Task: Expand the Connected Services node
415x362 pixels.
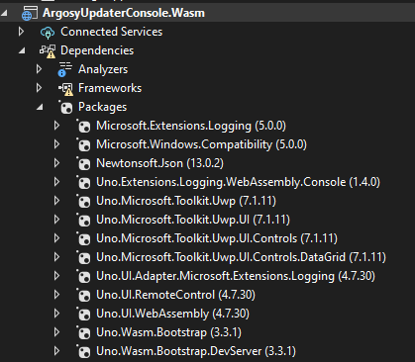Action: (21, 32)
